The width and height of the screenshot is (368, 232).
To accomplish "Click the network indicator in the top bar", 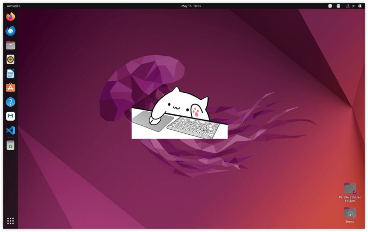I will (x=347, y=6).
